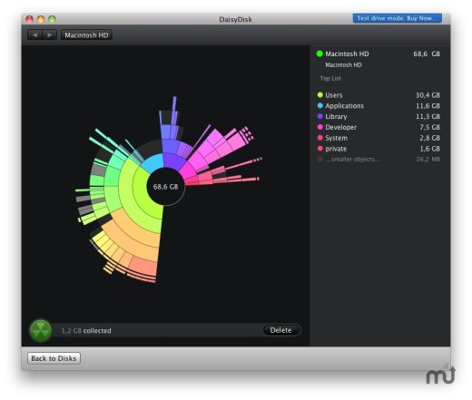Screen dimensions: 472x400
Task: Select the Developer row in the list
Action: coord(379,127)
